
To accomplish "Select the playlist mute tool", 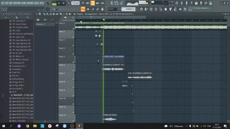I will click(54, 14).
